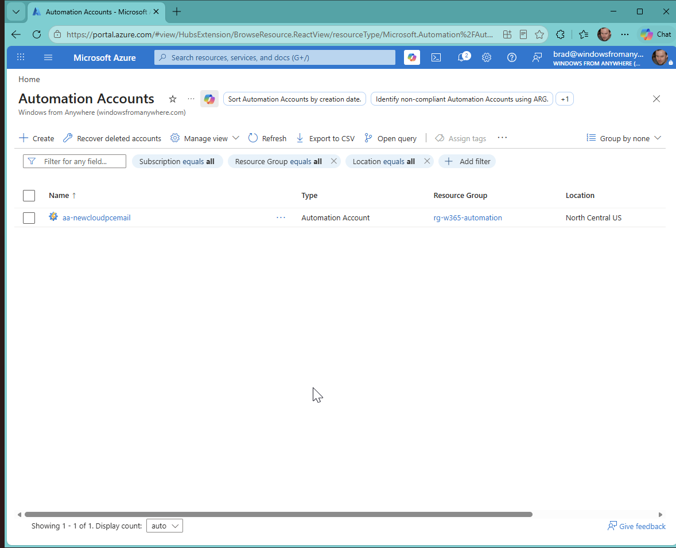Click Recover deleted accounts

point(112,138)
